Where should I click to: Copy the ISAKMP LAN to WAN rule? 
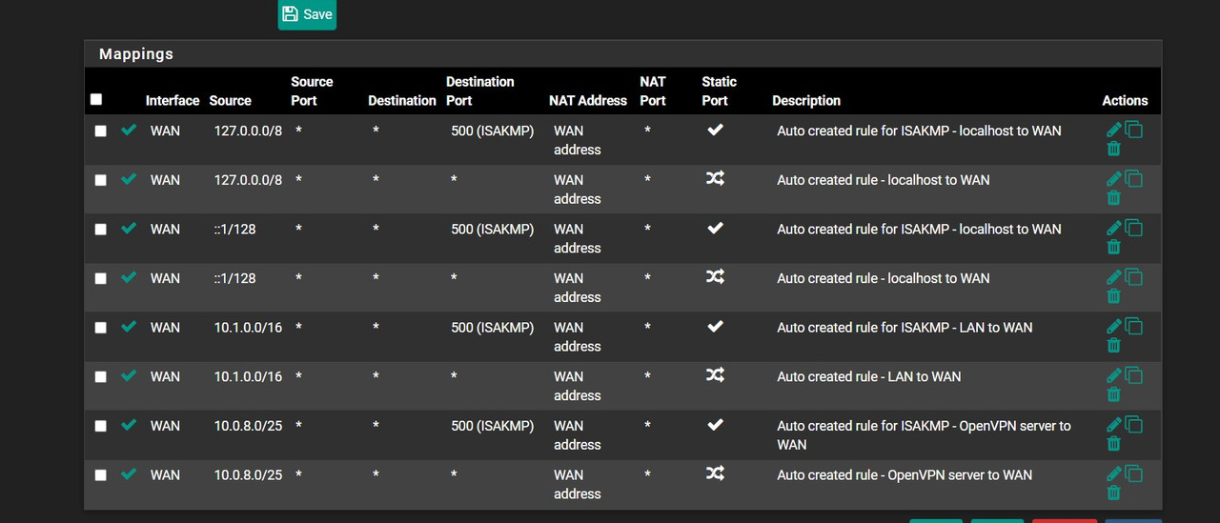[x=1133, y=326]
